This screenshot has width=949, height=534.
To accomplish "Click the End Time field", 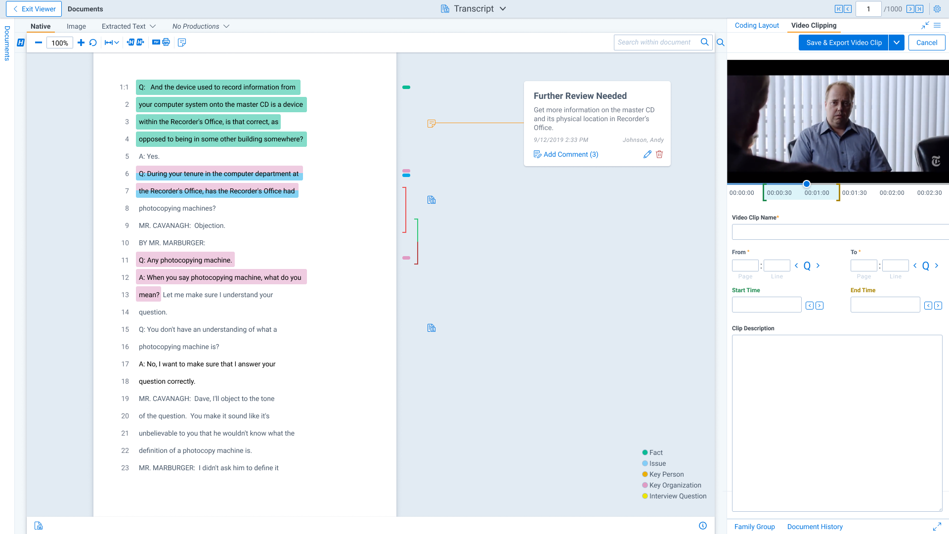I will coord(885,305).
